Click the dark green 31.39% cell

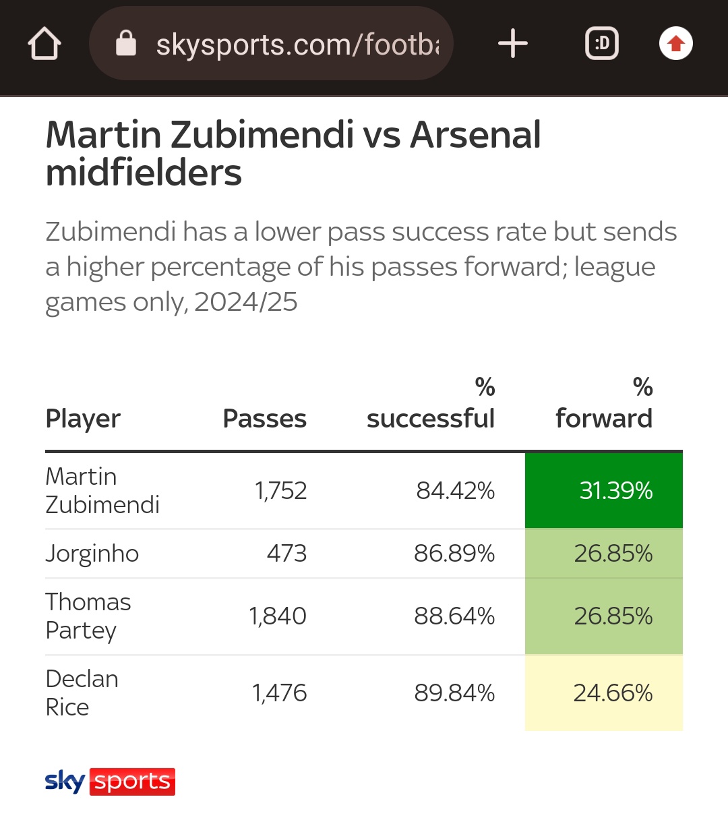coord(604,490)
